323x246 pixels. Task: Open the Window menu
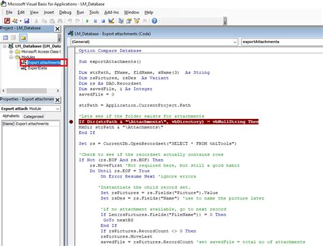pos(132,12)
